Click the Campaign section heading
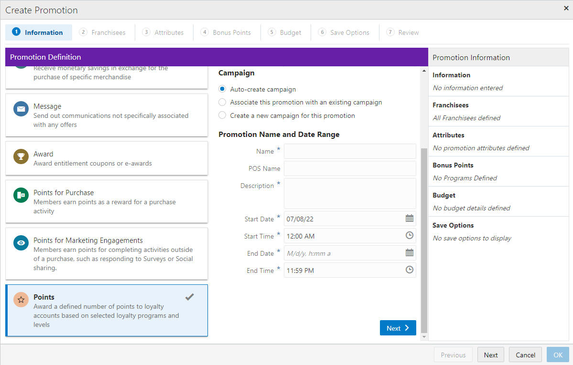The image size is (573, 365). 237,73
